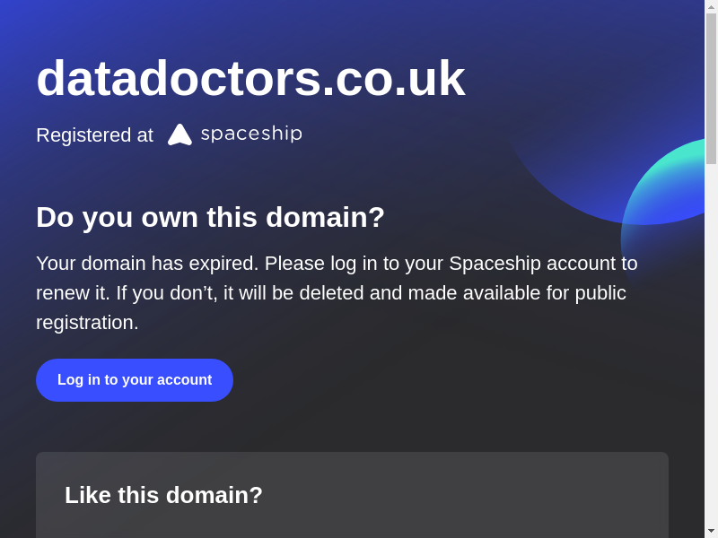Click the Spaceship rocket logo icon

pyautogui.click(x=179, y=134)
